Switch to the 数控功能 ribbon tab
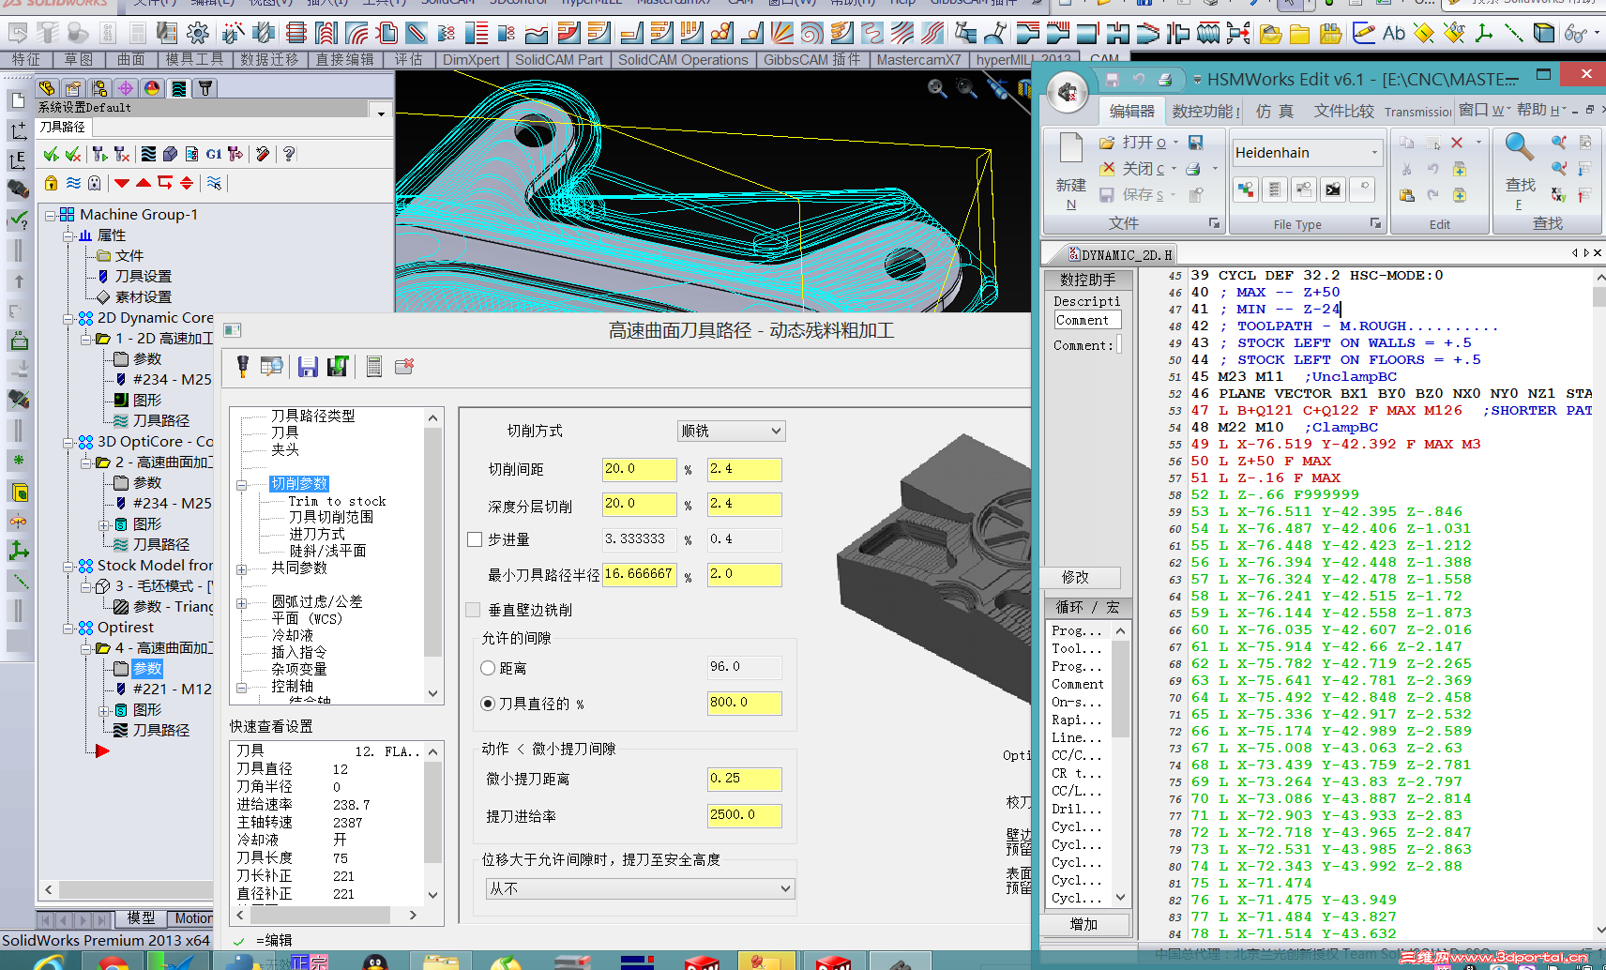 1205,111
